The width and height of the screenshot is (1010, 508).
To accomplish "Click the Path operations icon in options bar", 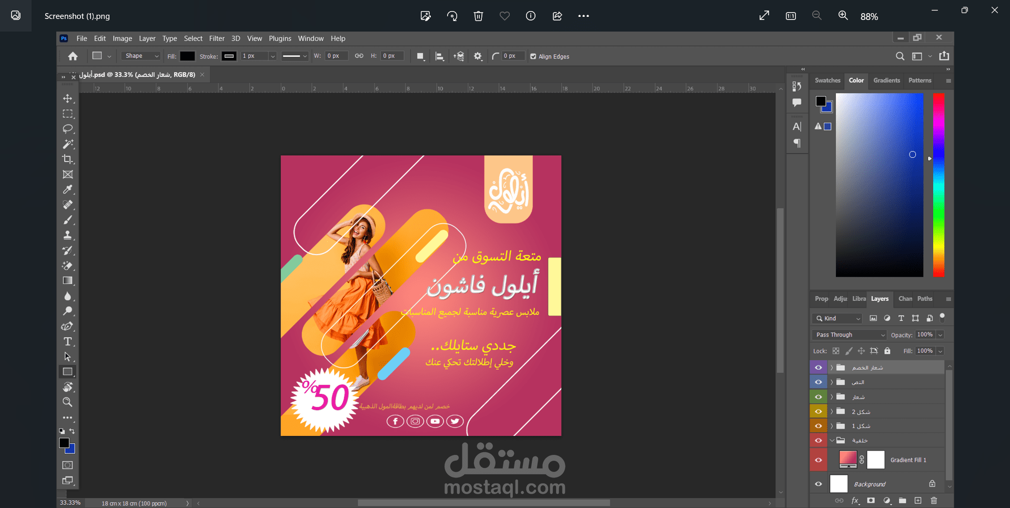I will click(x=420, y=56).
